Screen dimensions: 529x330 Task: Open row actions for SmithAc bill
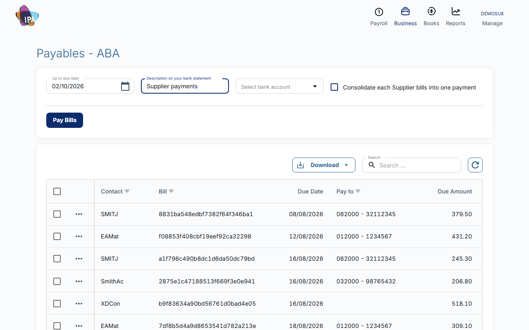pyautogui.click(x=79, y=281)
